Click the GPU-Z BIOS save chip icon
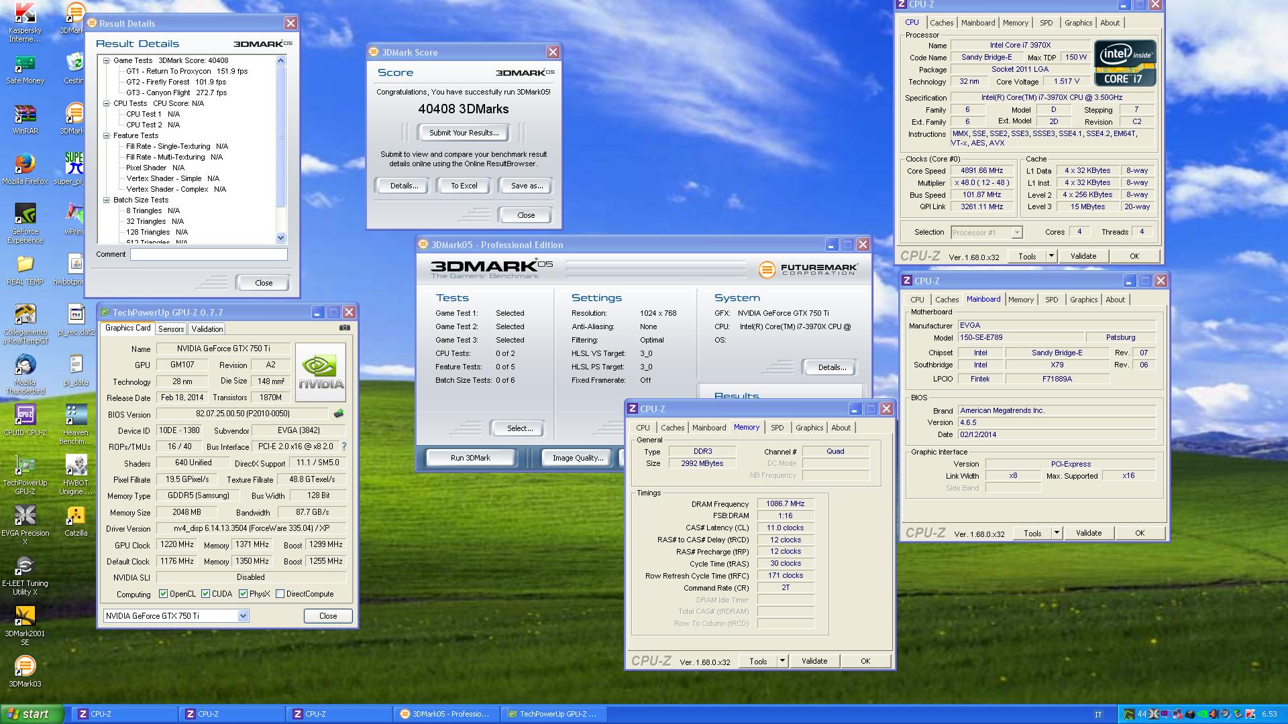1288x724 pixels. (x=339, y=414)
